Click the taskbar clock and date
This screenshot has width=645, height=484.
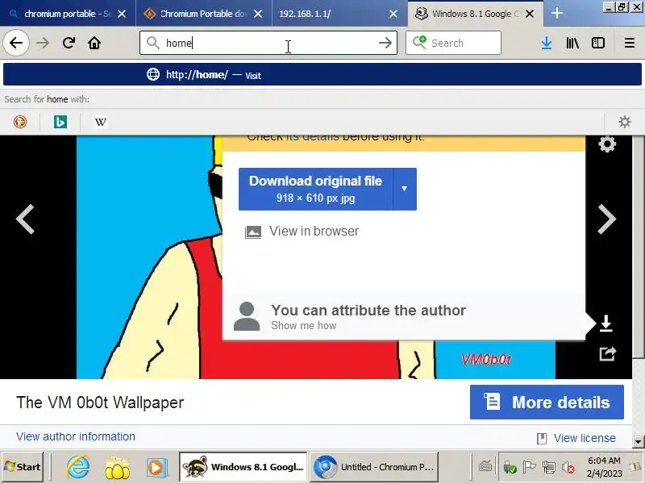(x=604, y=467)
